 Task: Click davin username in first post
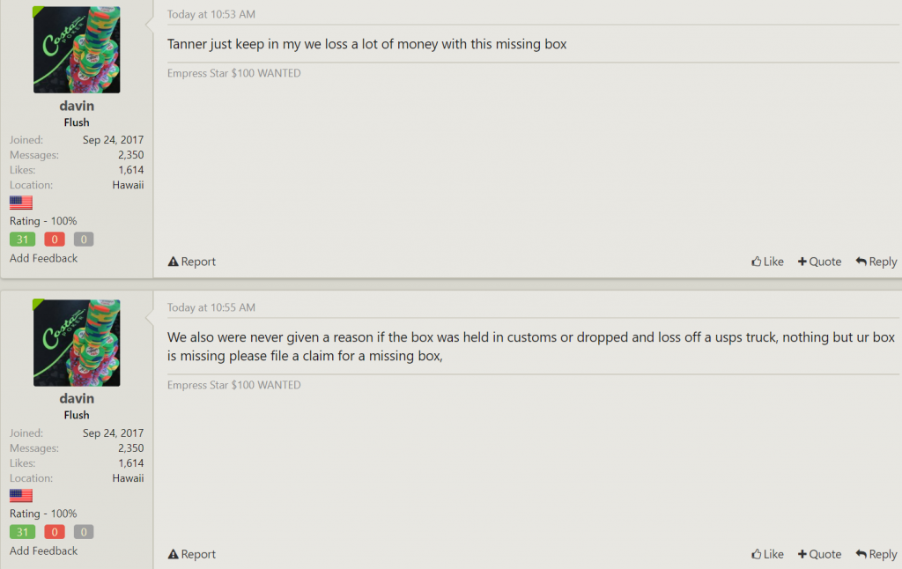[77, 107]
